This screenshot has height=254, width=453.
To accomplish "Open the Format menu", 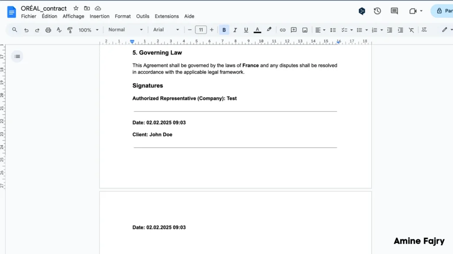I will click(x=123, y=16).
